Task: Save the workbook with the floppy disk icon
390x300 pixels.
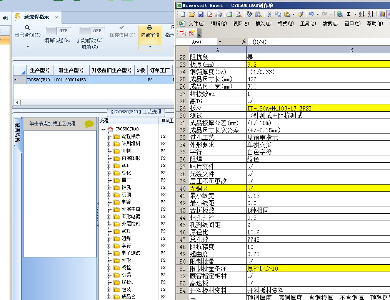Action: click(200, 14)
